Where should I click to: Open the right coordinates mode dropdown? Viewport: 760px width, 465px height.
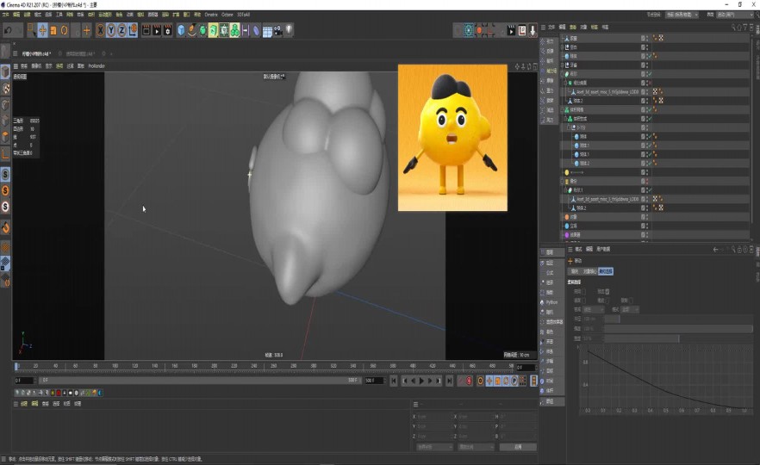point(476,447)
